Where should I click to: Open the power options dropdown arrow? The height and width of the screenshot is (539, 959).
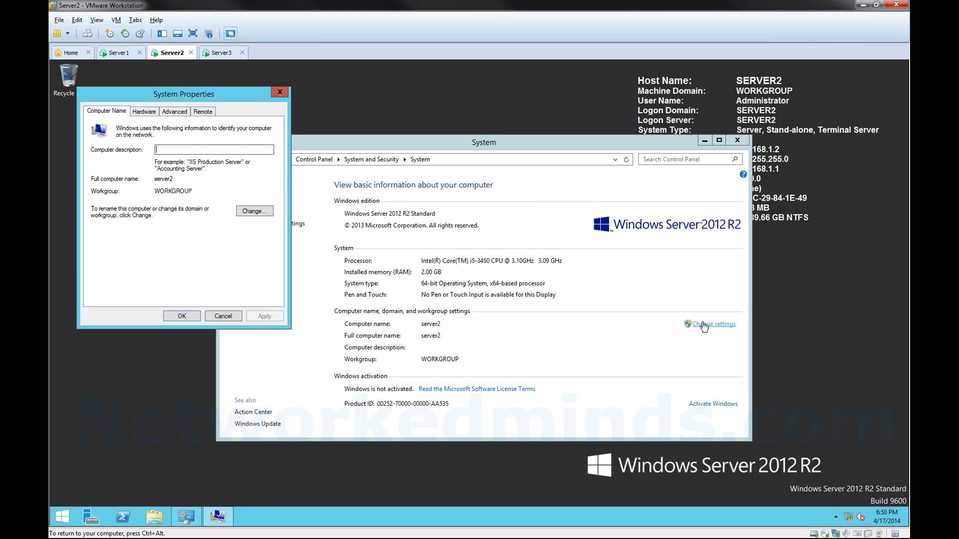click(67, 33)
